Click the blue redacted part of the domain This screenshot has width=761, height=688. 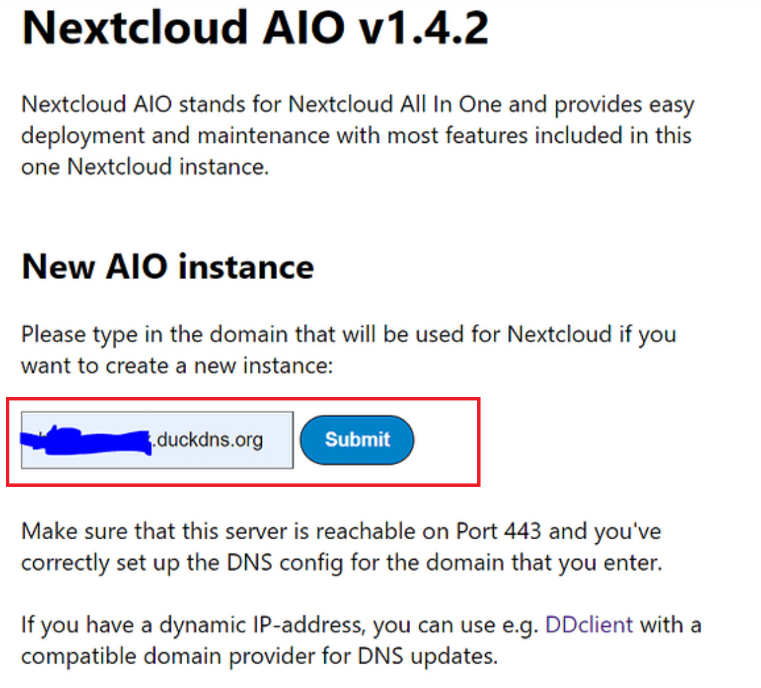(86, 440)
